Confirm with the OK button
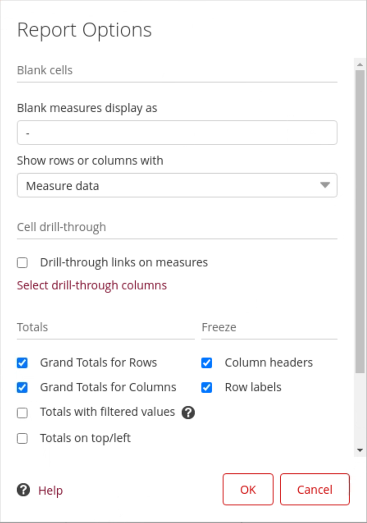Screen dimensions: 367x523 (x=248, y=489)
